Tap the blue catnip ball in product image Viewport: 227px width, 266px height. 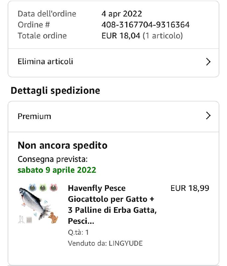32,188
